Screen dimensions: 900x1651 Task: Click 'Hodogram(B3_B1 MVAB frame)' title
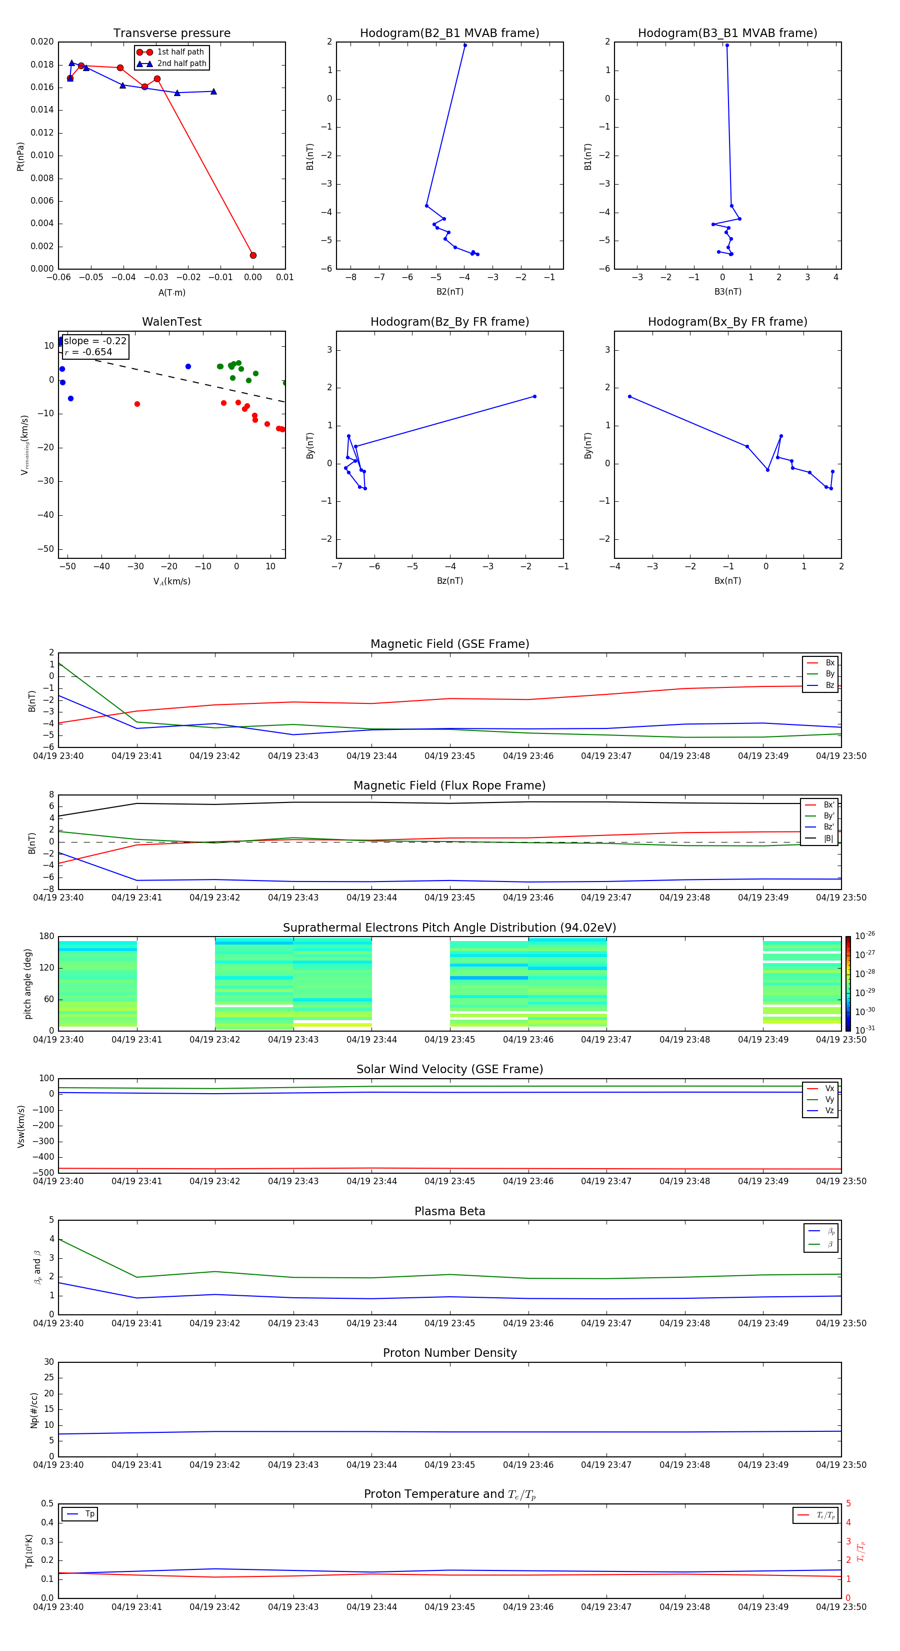click(x=727, y=34)
